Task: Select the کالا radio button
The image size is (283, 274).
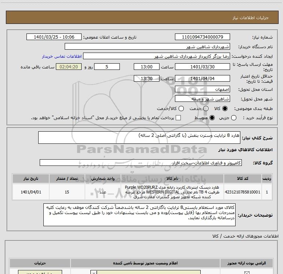Action: pyautogui.click(x=225, y=108)
